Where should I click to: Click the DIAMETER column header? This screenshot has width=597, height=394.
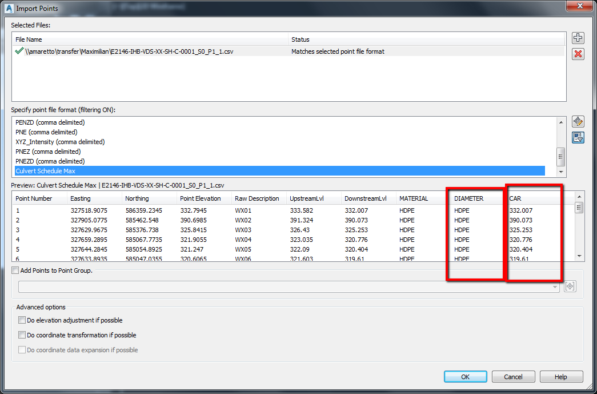[x=478, y=198]
